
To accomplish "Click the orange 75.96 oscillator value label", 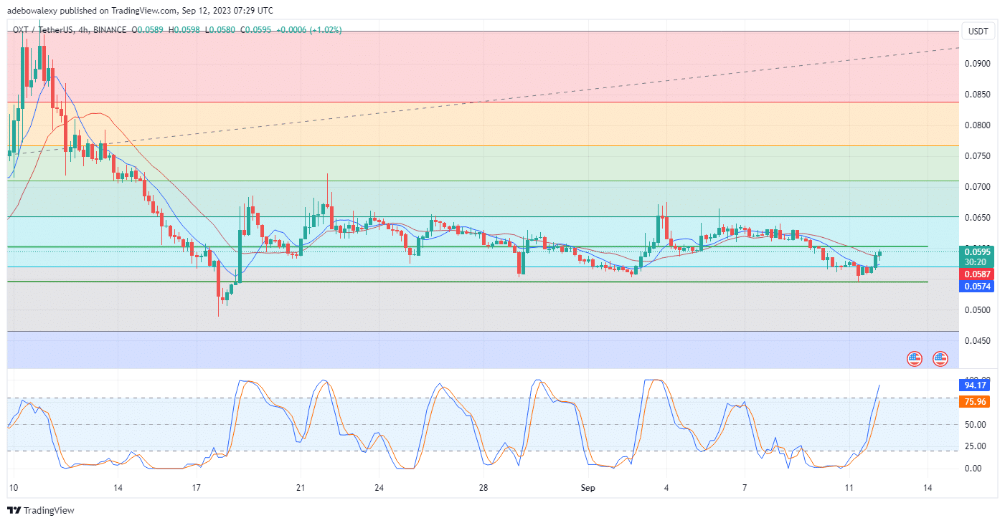I will click(974, 402).
